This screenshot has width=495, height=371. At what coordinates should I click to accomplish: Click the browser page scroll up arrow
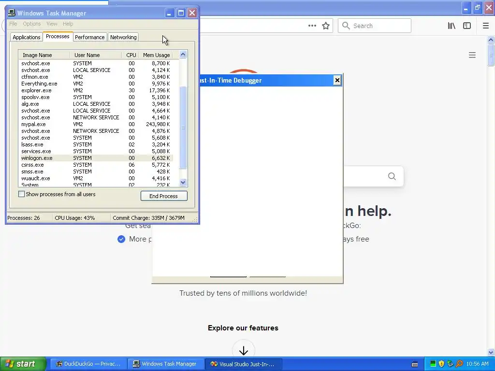pyautogui.click(x=491, y=40)
